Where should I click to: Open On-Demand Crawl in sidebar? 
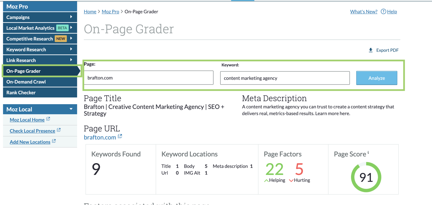[x=40, y=82]
